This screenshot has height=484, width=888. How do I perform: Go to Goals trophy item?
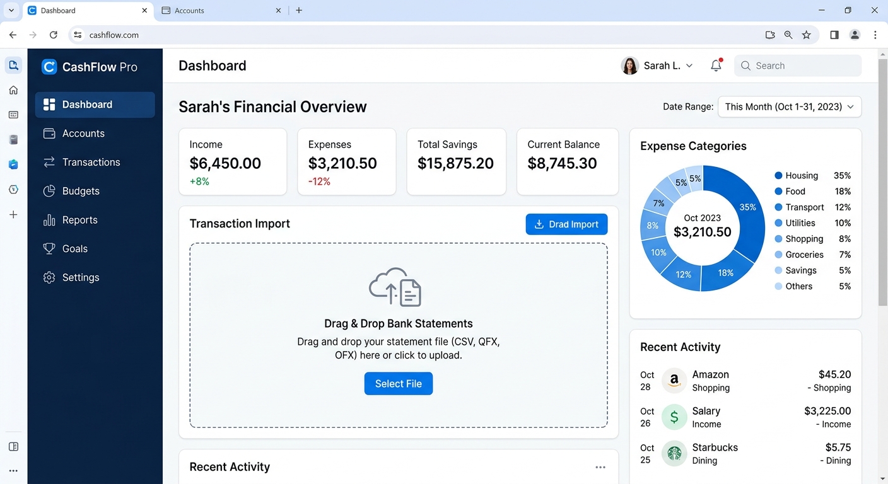click(x=74, y=249)
